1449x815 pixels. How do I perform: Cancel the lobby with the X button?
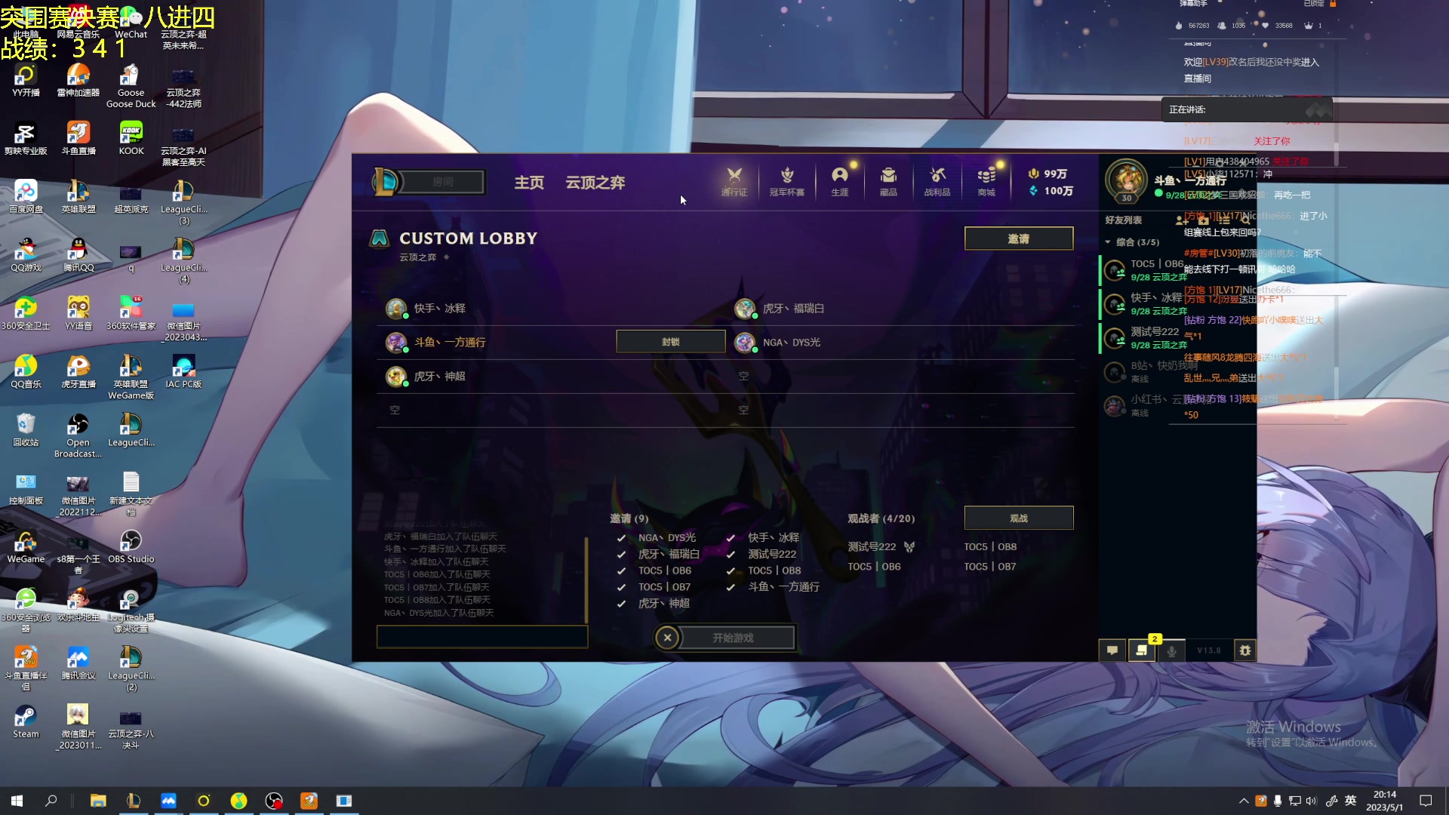(667, 638)
